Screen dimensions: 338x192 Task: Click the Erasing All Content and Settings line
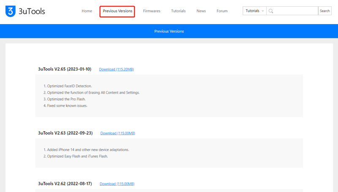[x=92, y=92]
